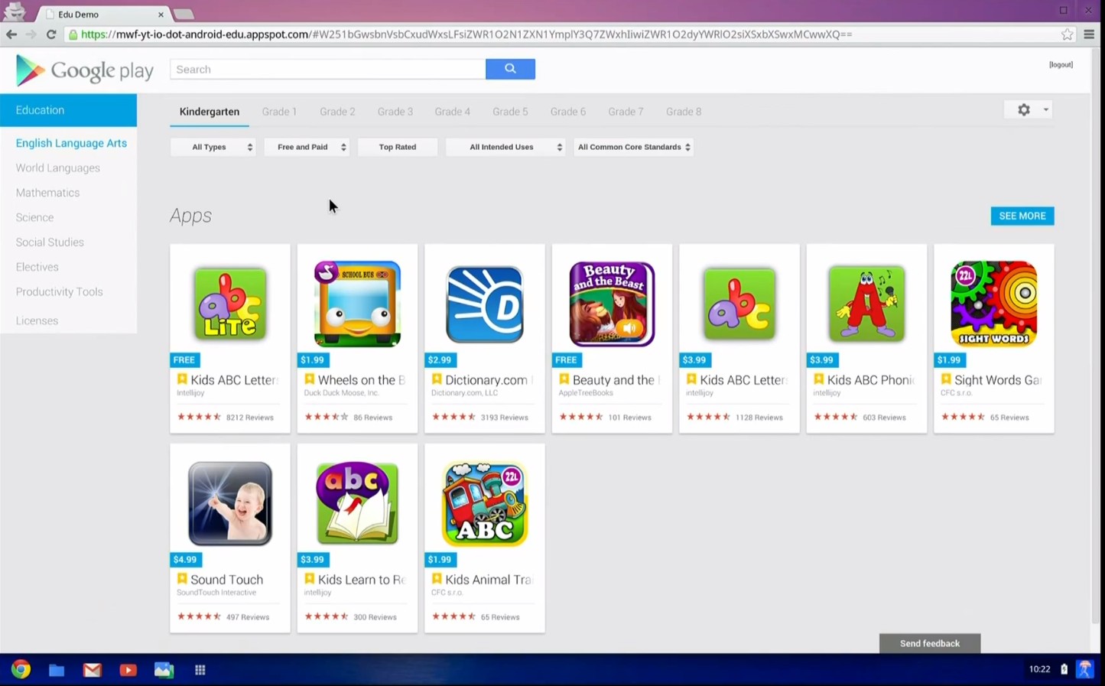
Task: Open the Kids Learn to Read app icon
Action: coord(357,503)
